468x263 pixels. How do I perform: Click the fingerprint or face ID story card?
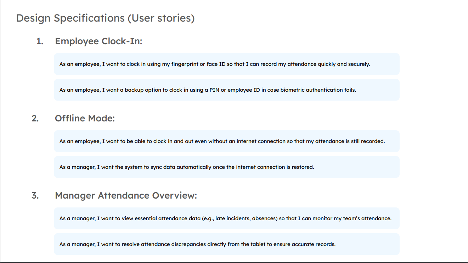click(x=226, y=64)
